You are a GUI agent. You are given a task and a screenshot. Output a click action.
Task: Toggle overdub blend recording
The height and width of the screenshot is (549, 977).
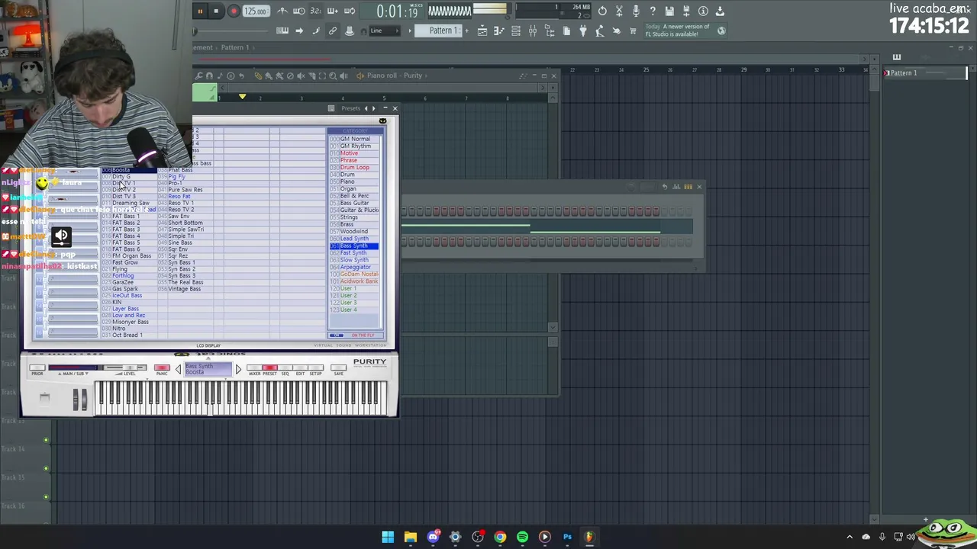coord(332,11)
